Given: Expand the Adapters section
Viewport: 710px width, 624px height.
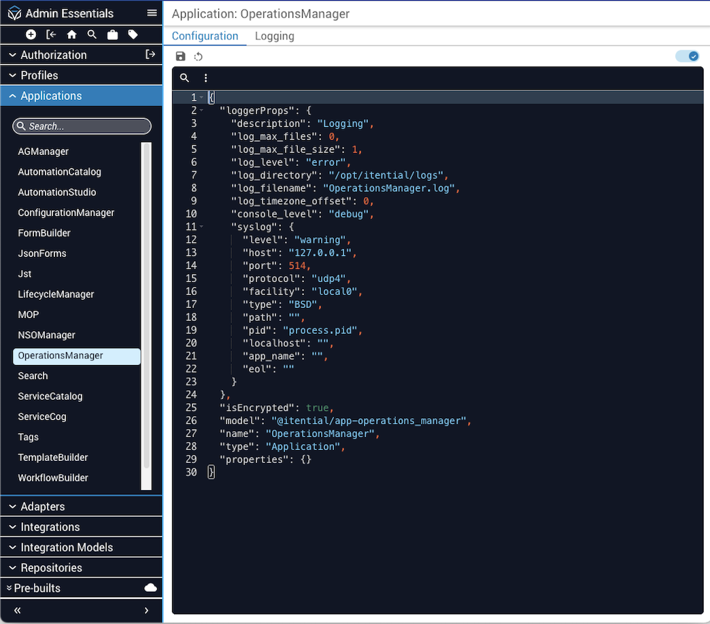Looking at the screenshot, I should tap(43, 506).
